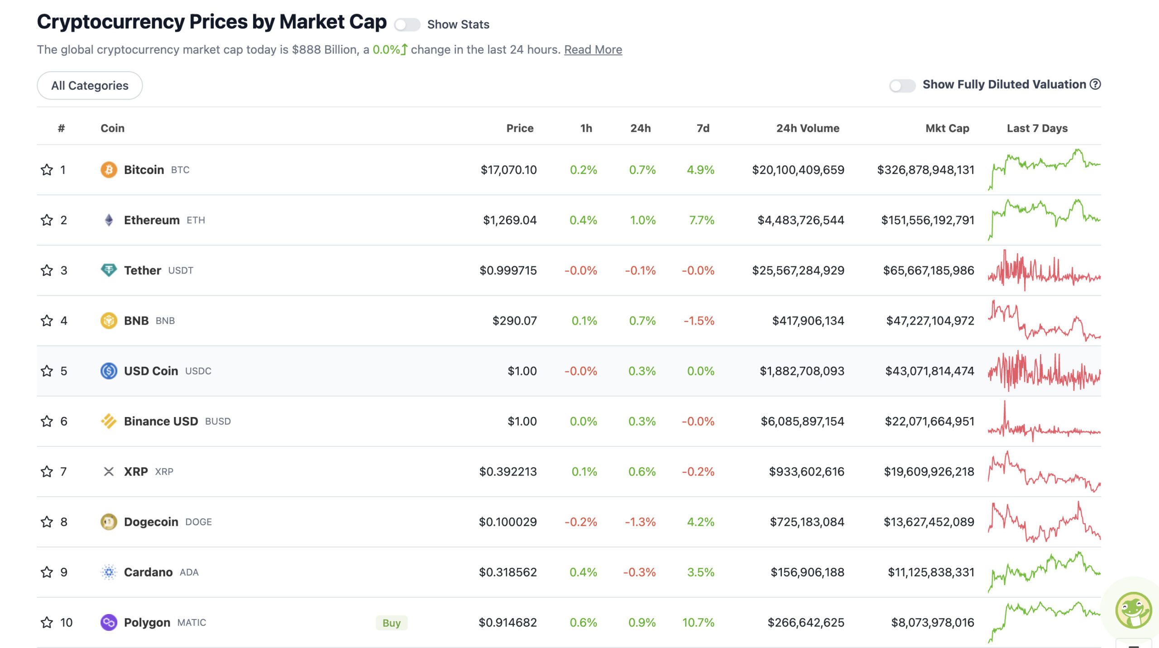Sort by 24h change column
Viewport: 1159px width, 648px height.
tap(640, 128)
